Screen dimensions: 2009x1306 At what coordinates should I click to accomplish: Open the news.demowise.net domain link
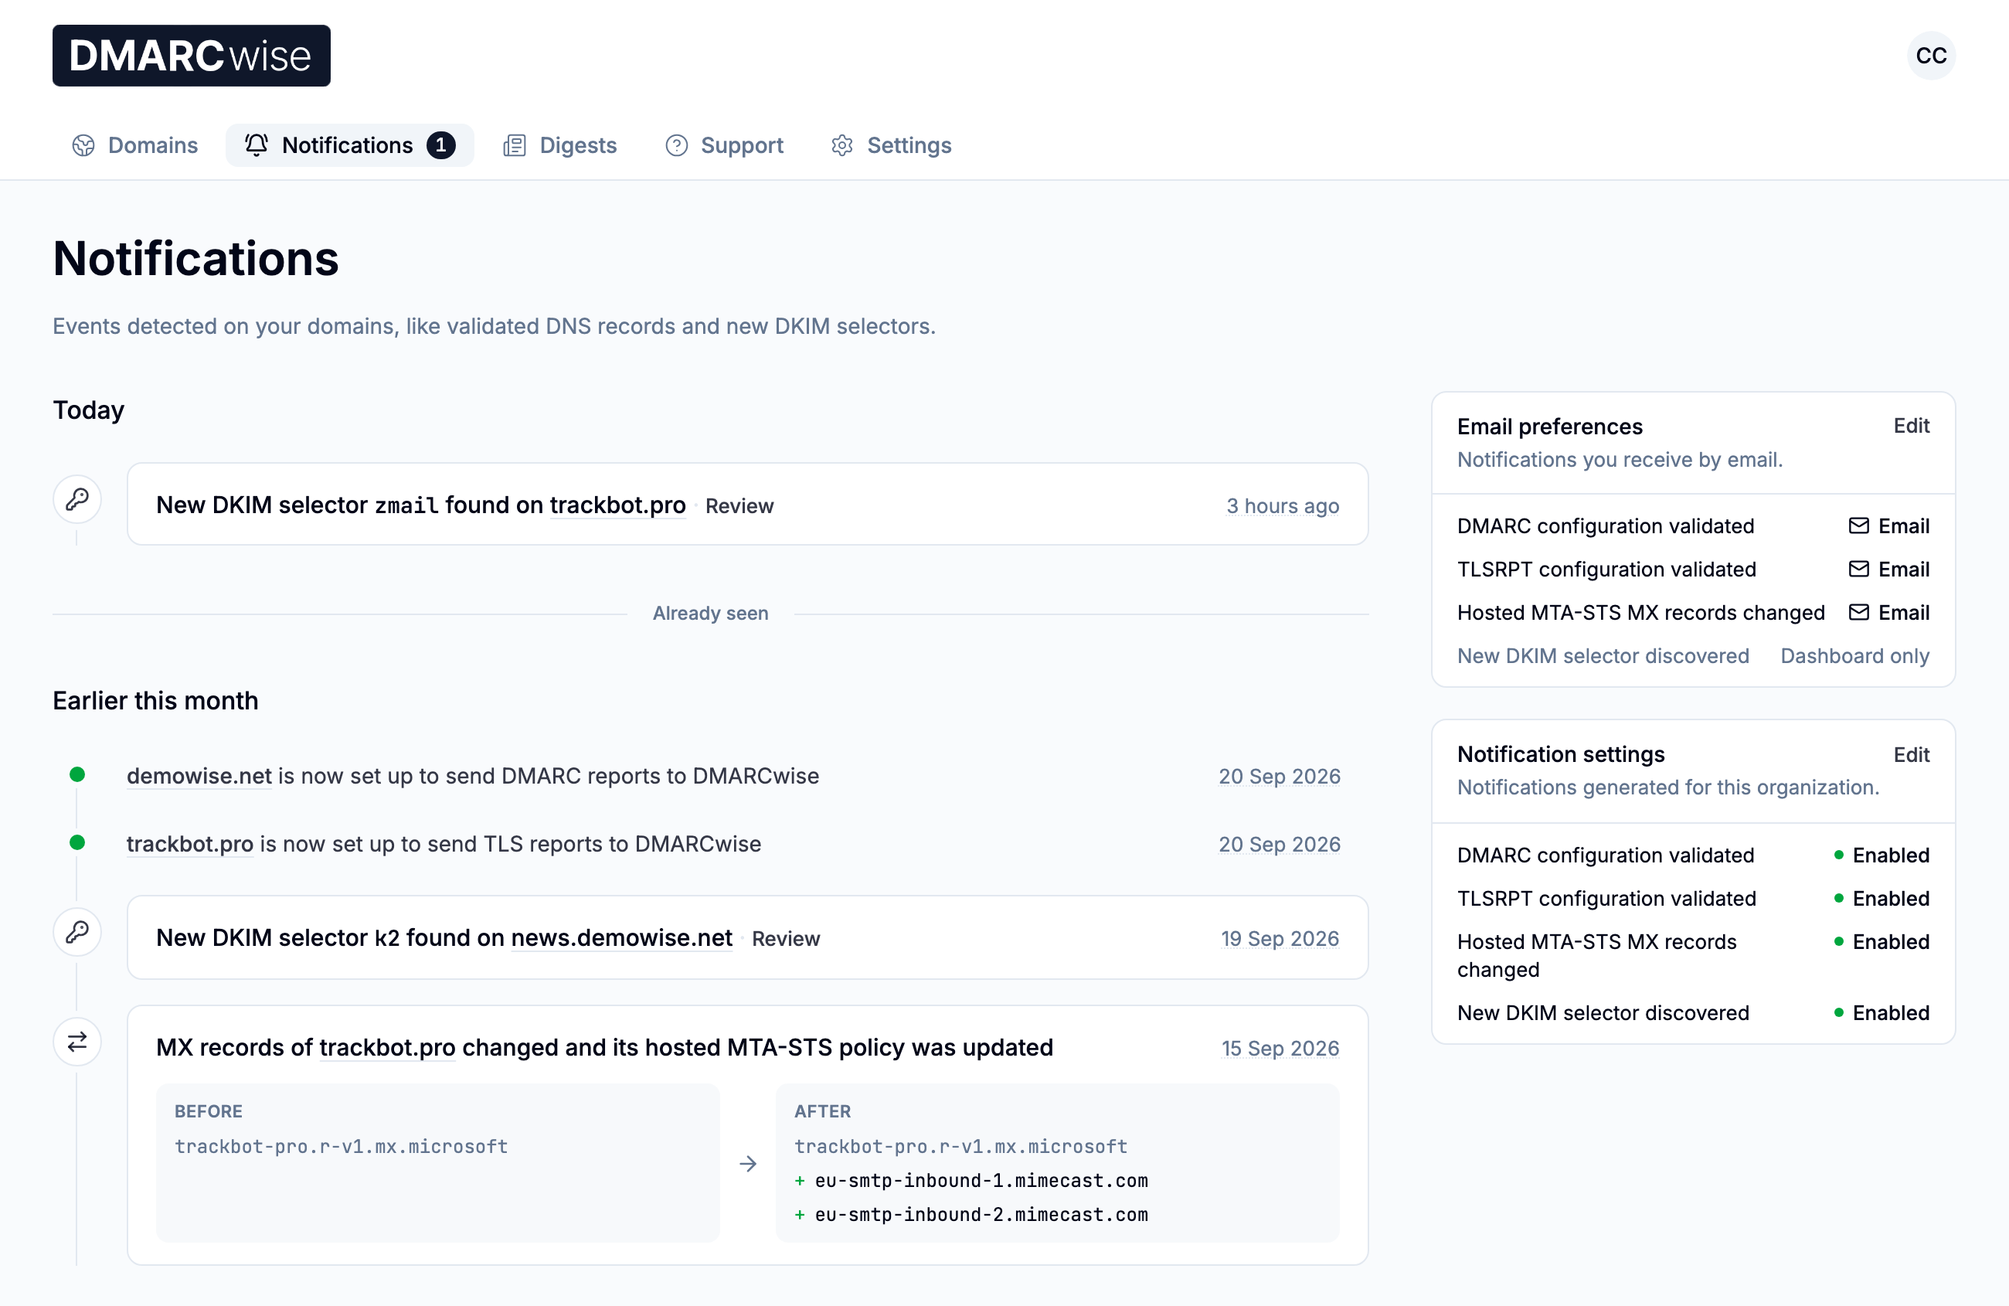[x=622, y=938]
